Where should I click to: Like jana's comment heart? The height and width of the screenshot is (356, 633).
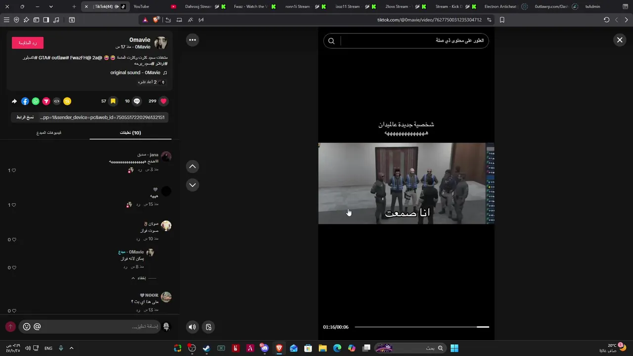[x=13, y=170]
